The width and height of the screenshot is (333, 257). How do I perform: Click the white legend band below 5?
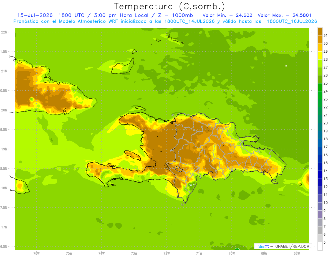coord(320,246)
